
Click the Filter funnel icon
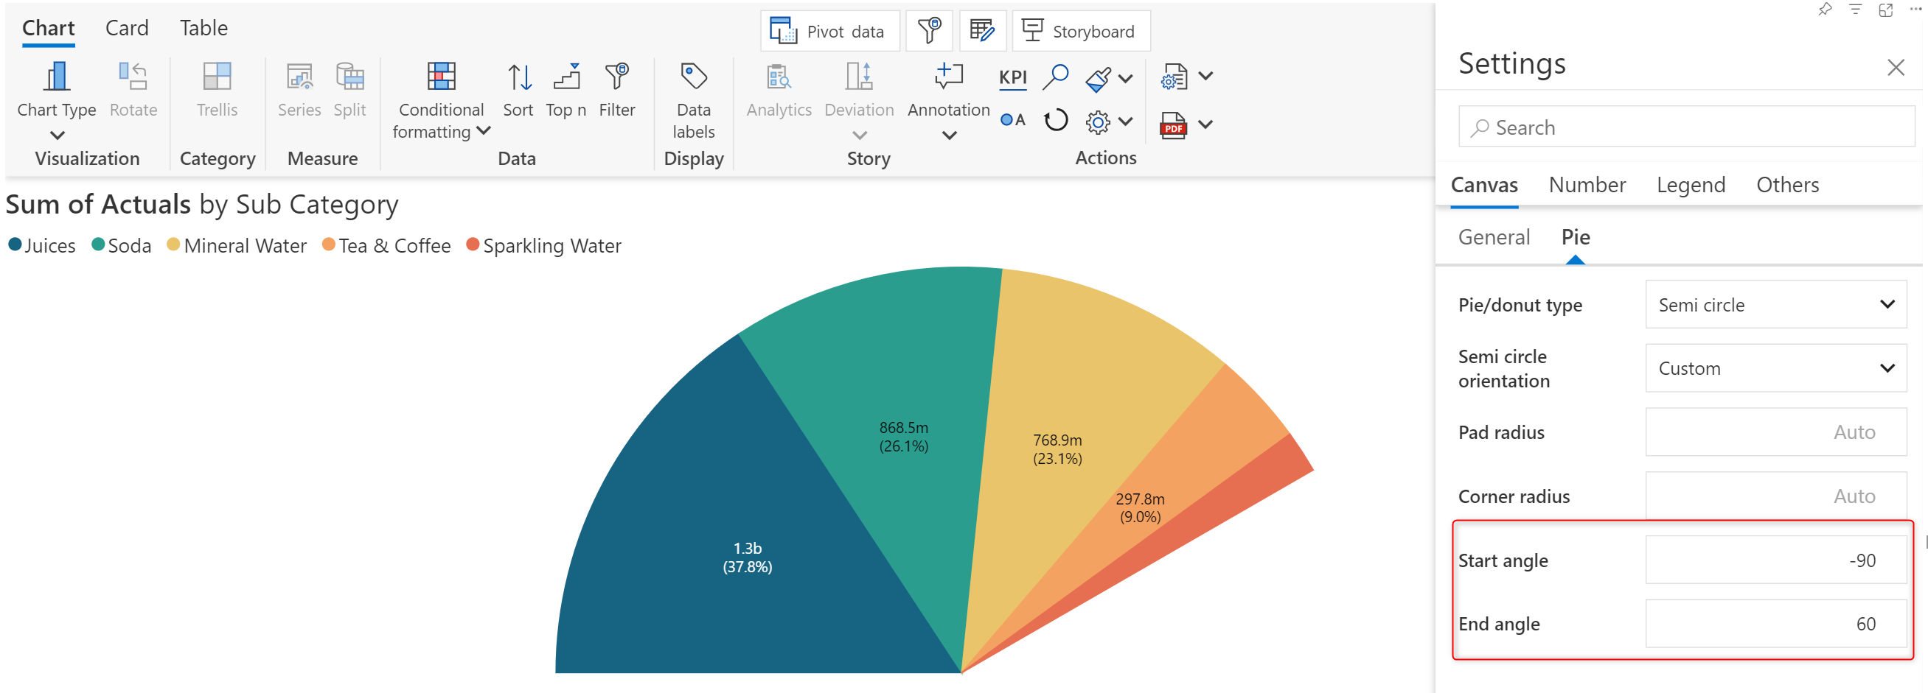point(616,77)
